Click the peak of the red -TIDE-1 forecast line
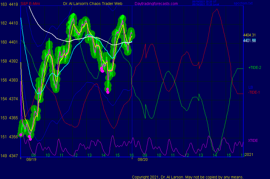The width and height of the screenshot is (270, 179). pos(217,9)
